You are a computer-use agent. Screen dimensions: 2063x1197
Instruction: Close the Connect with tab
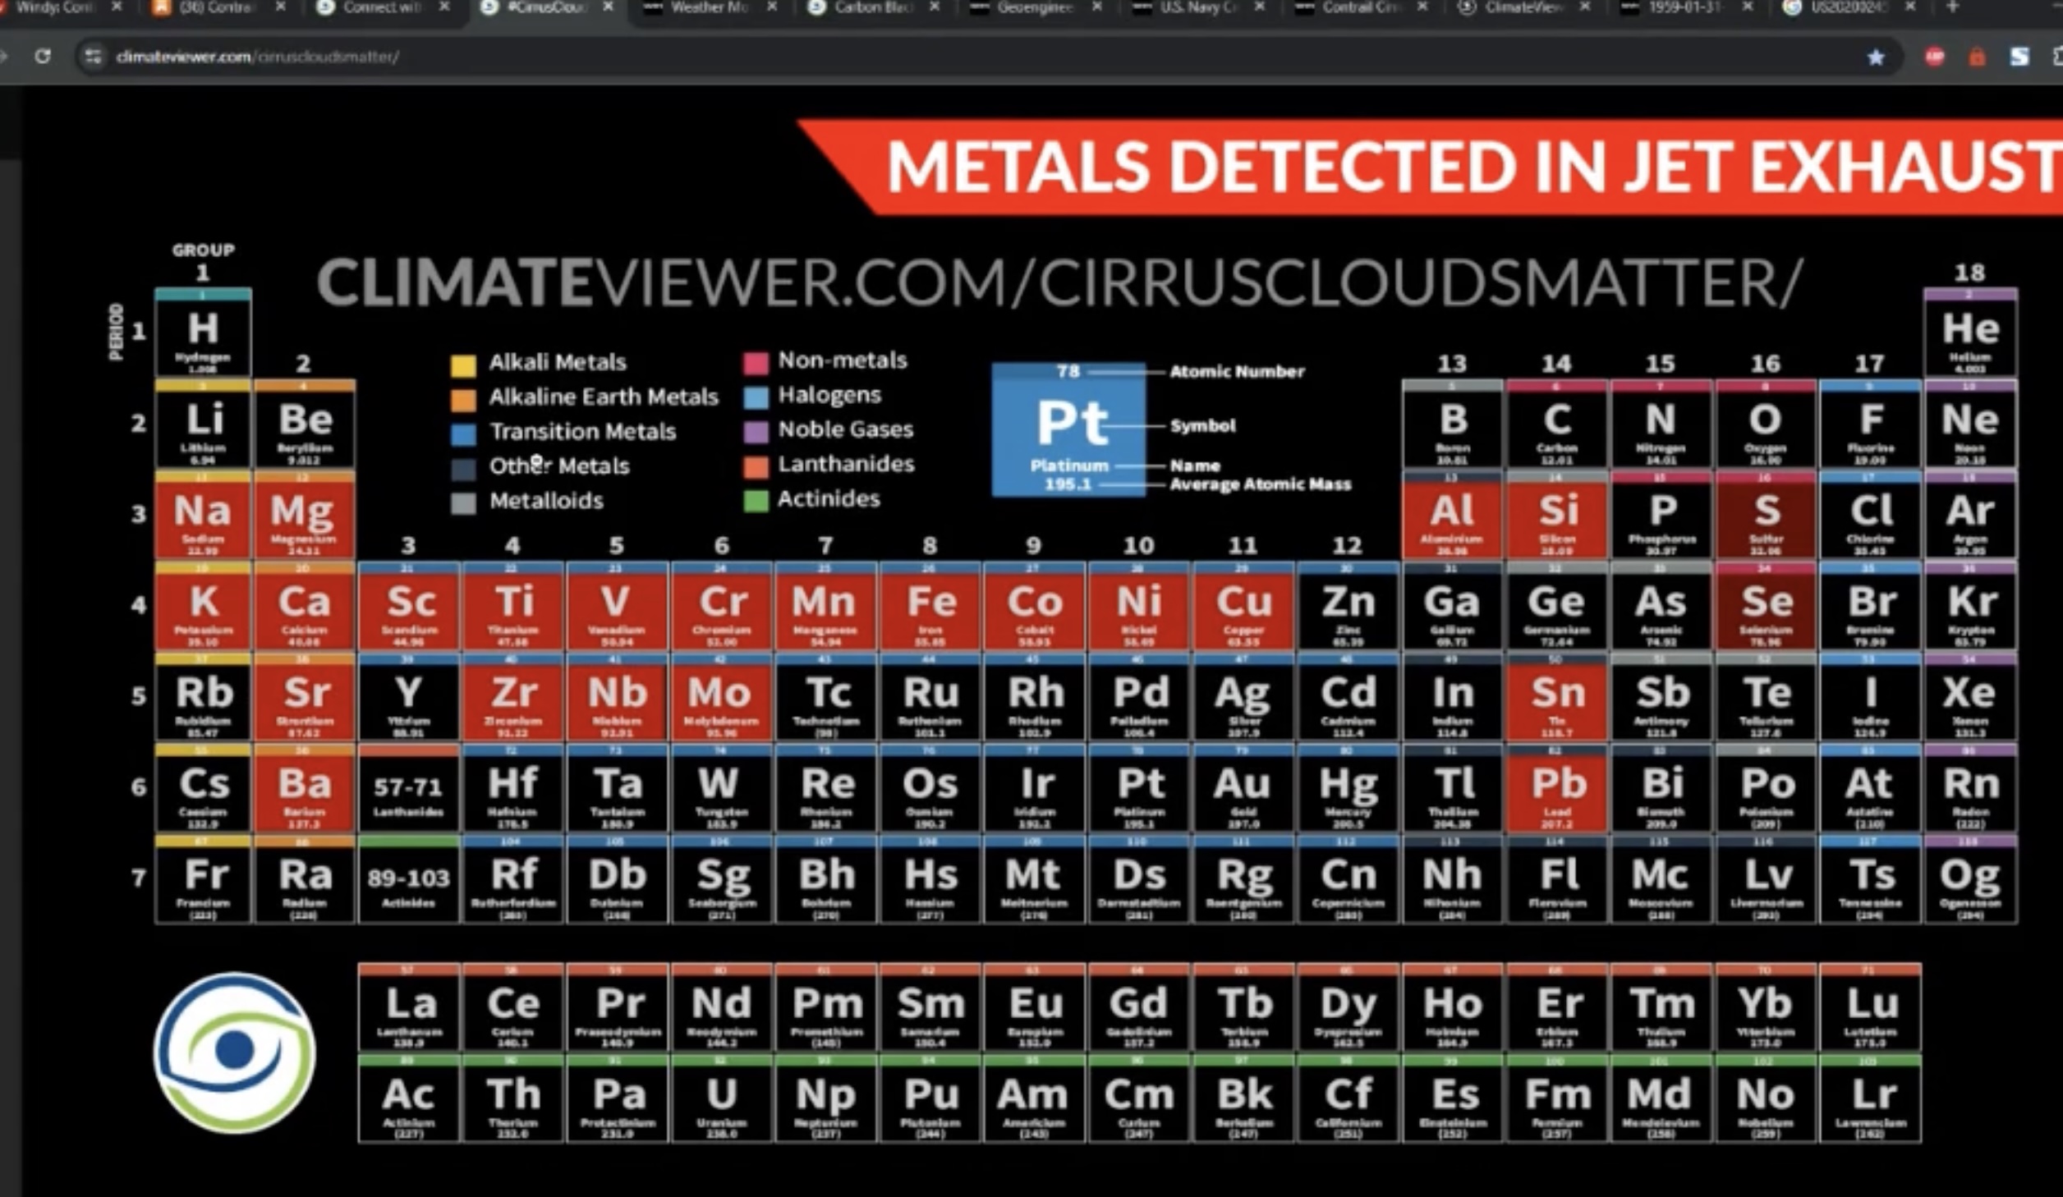[x=444, y=7]
